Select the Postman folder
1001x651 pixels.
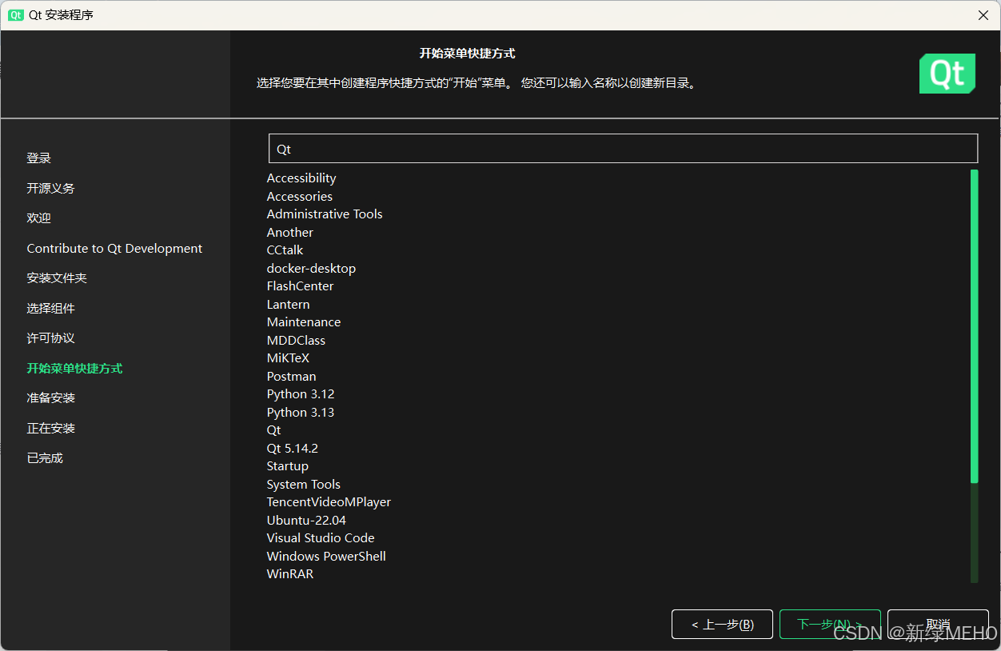tap(291, 376)
